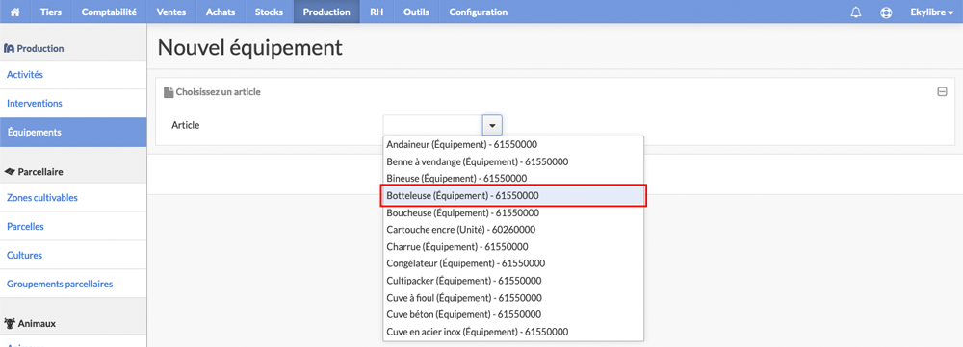
Task: Open the RH menu
Action: click(x=377, y=12)
